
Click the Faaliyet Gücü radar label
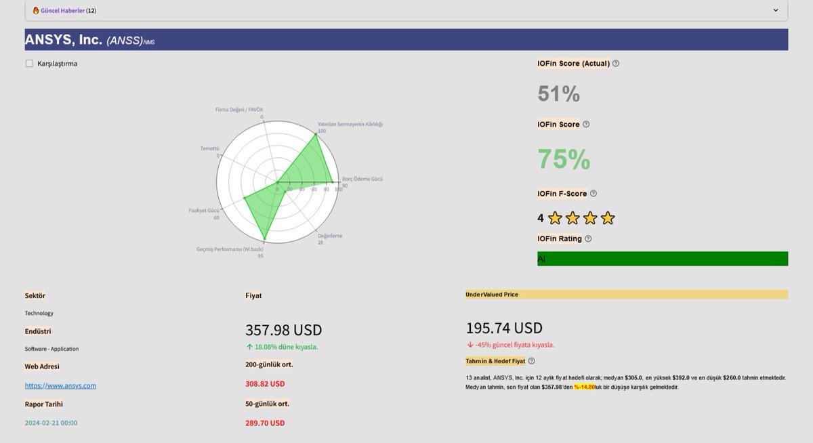(204, 211)
